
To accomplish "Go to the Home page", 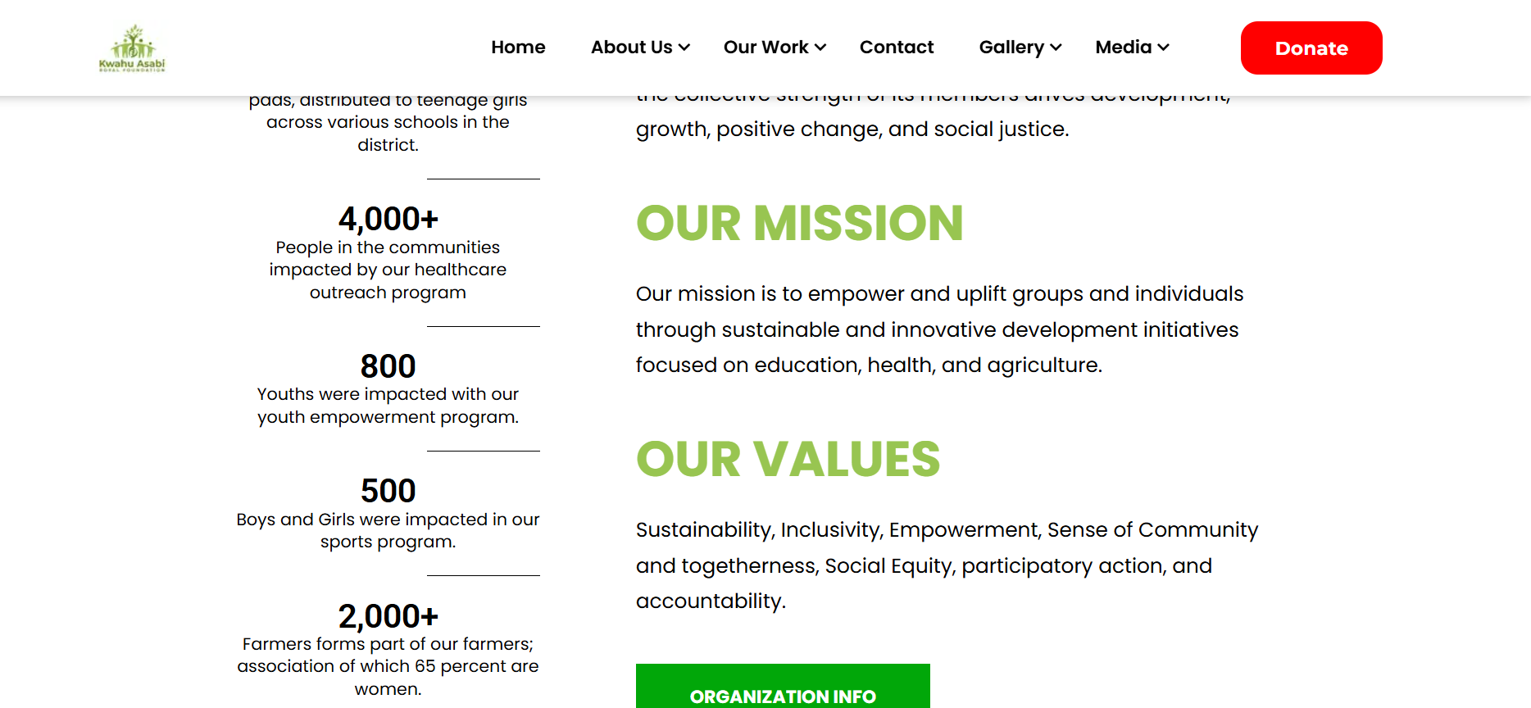I will pyautogui.click(x=518, y=48).
